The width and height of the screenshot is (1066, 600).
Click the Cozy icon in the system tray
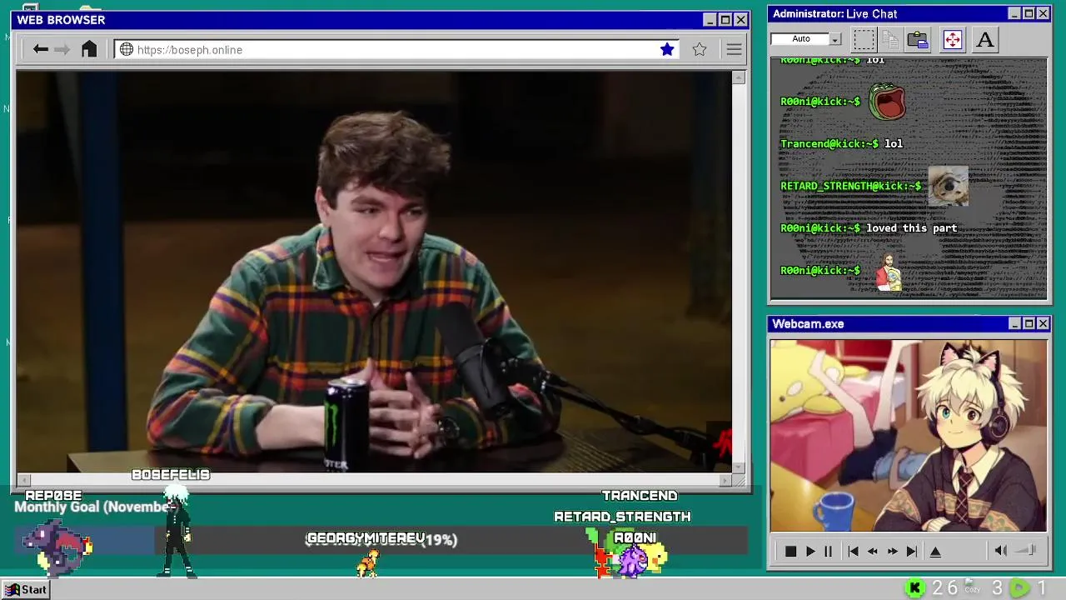(x=973, y=587)
